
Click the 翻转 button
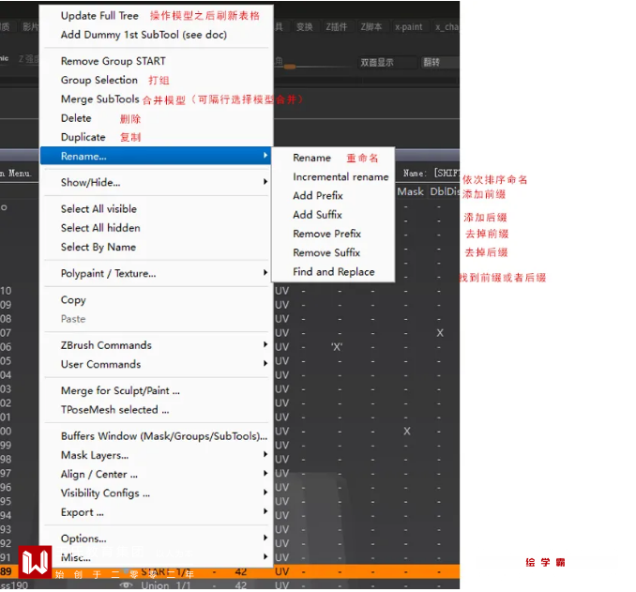coord(439,63)
